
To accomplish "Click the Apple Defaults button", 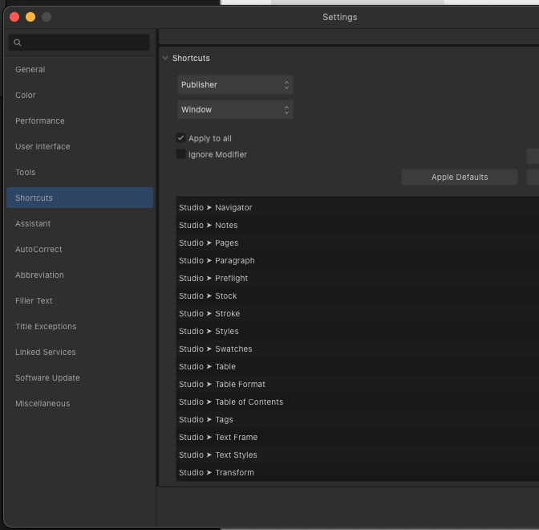I will click(460, 177).
